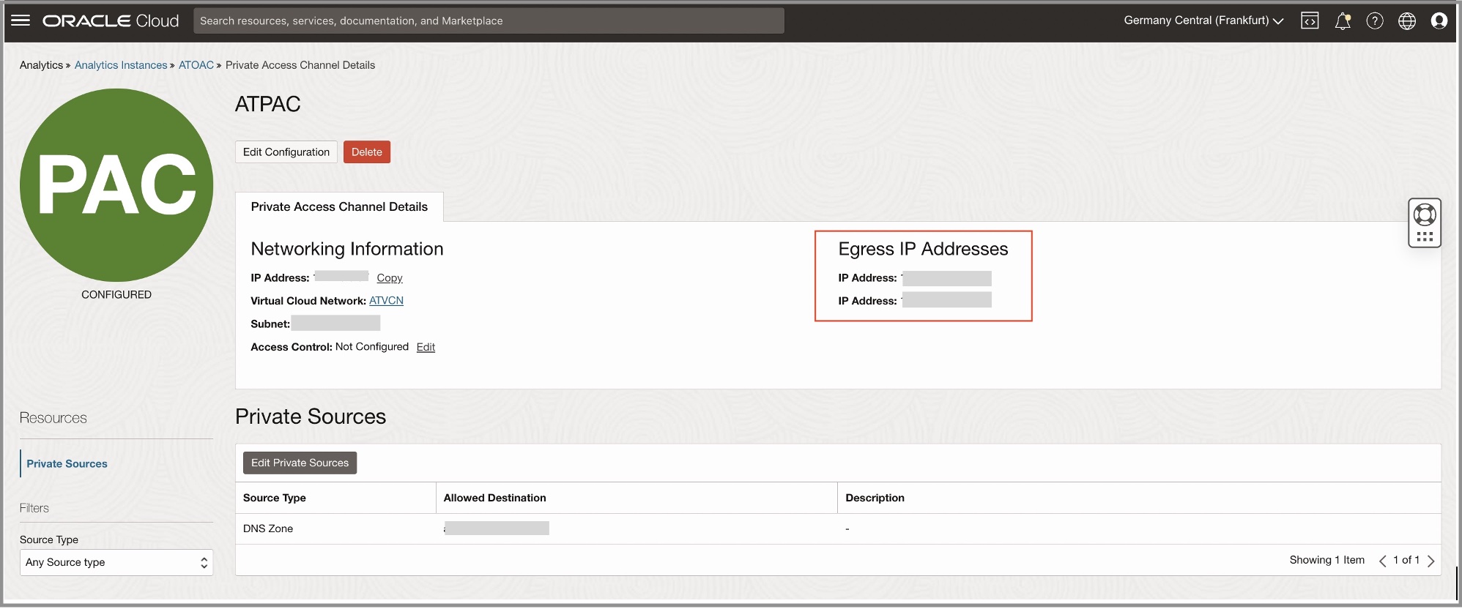1462x609 pixels.
Task: Click the CONFIGURED status label
Action: pos(116,294)
